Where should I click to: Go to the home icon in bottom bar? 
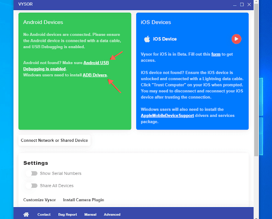(x=26, y=215)
